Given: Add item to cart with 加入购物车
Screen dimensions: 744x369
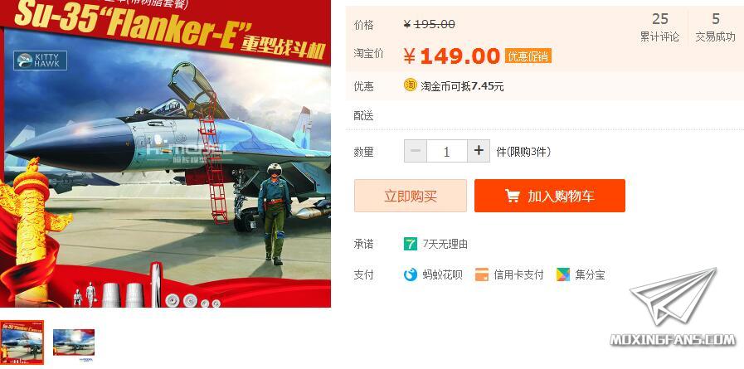Looking at the screenshot, I should (x=549, y=196).
